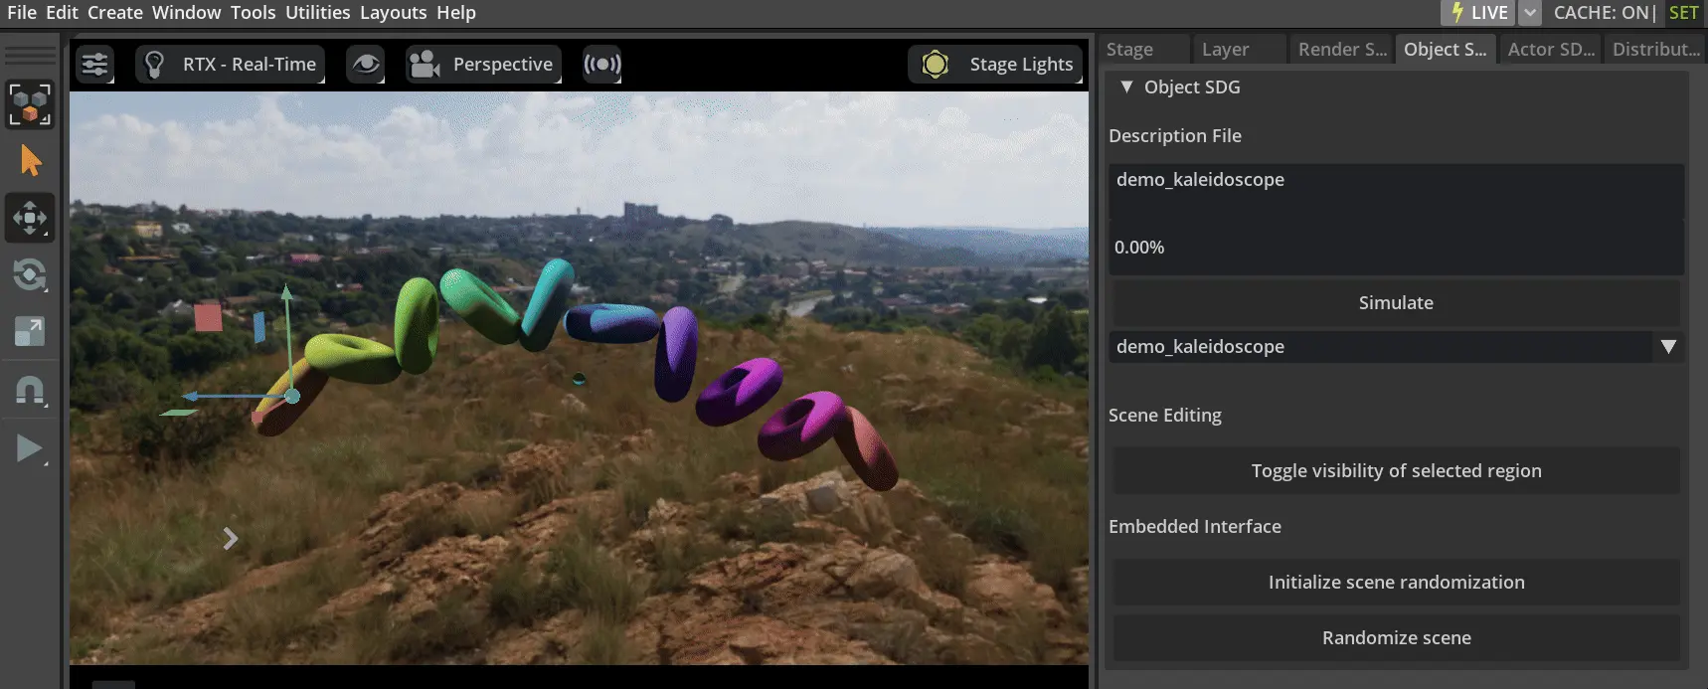Image resolution: width=1708 pixels, height=689 pixels.
Task: Click the toolbar grip handle lines
Action: pyautogui.click(x=30, y=55)
